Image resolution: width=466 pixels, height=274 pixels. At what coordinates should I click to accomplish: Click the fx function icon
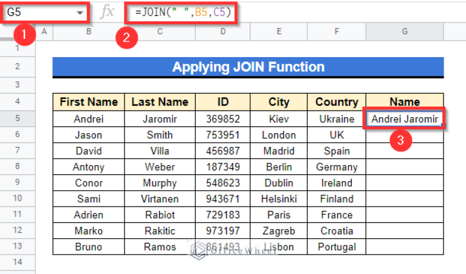tap(107, 12)
